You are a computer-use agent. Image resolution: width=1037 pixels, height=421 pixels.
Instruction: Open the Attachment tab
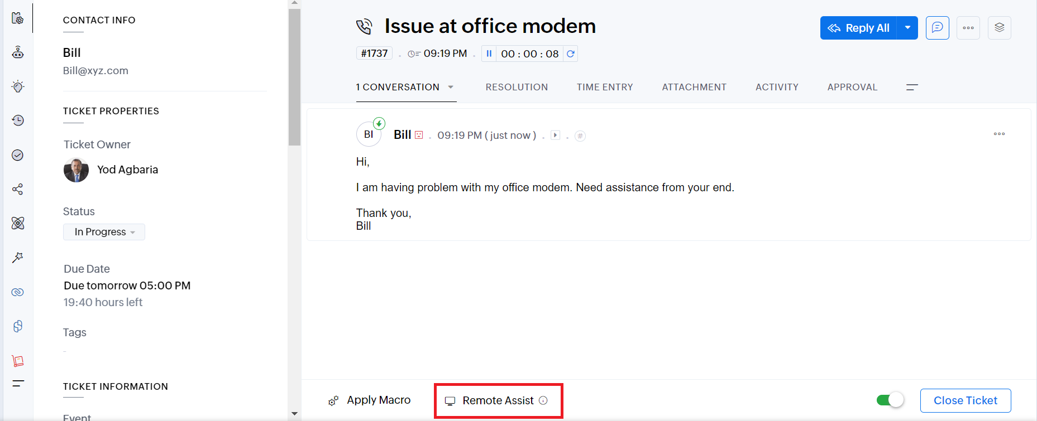[694, 87]
